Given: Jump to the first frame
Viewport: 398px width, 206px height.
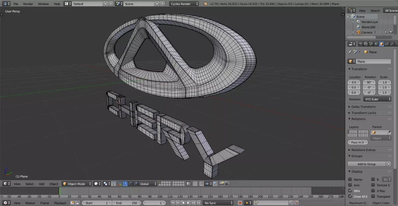Looking at the screenshot, I should click(x=173, y=203).
